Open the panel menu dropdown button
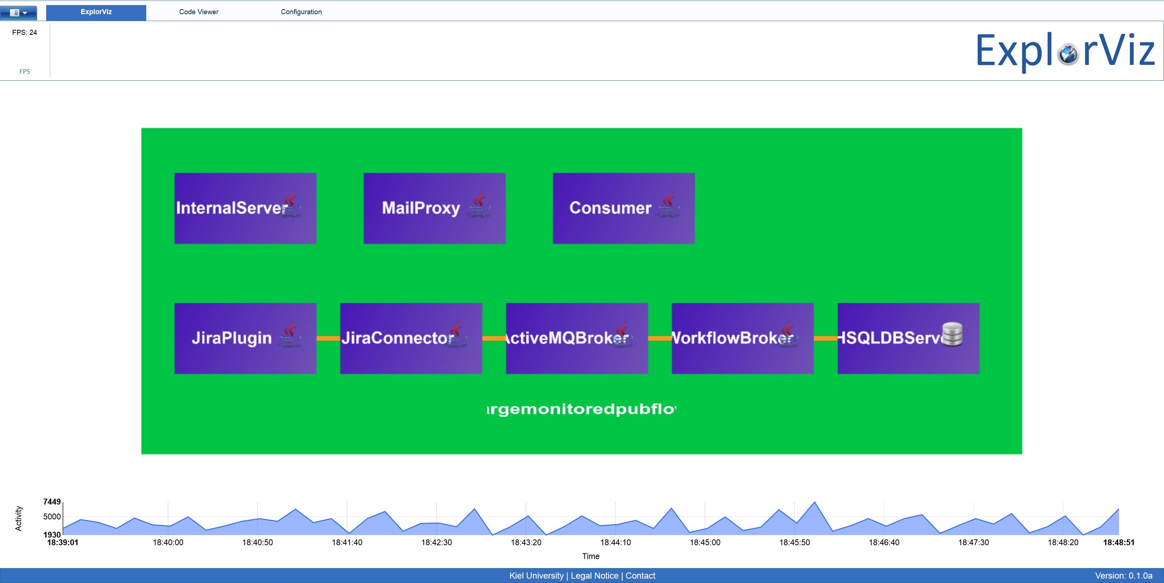Viewport: 1164px width, 583px height. (x=19, y=13)
